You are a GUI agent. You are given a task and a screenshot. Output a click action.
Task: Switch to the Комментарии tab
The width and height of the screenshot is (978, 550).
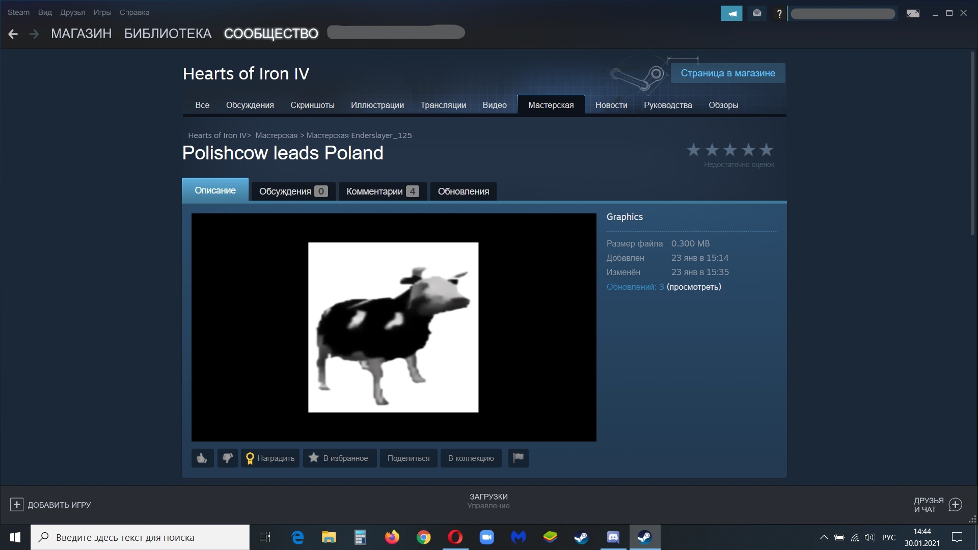click(x=382, y=191)
